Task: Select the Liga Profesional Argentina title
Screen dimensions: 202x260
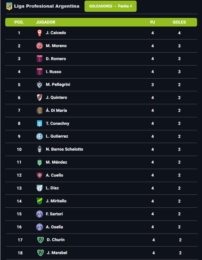Action: coord(47,6)
